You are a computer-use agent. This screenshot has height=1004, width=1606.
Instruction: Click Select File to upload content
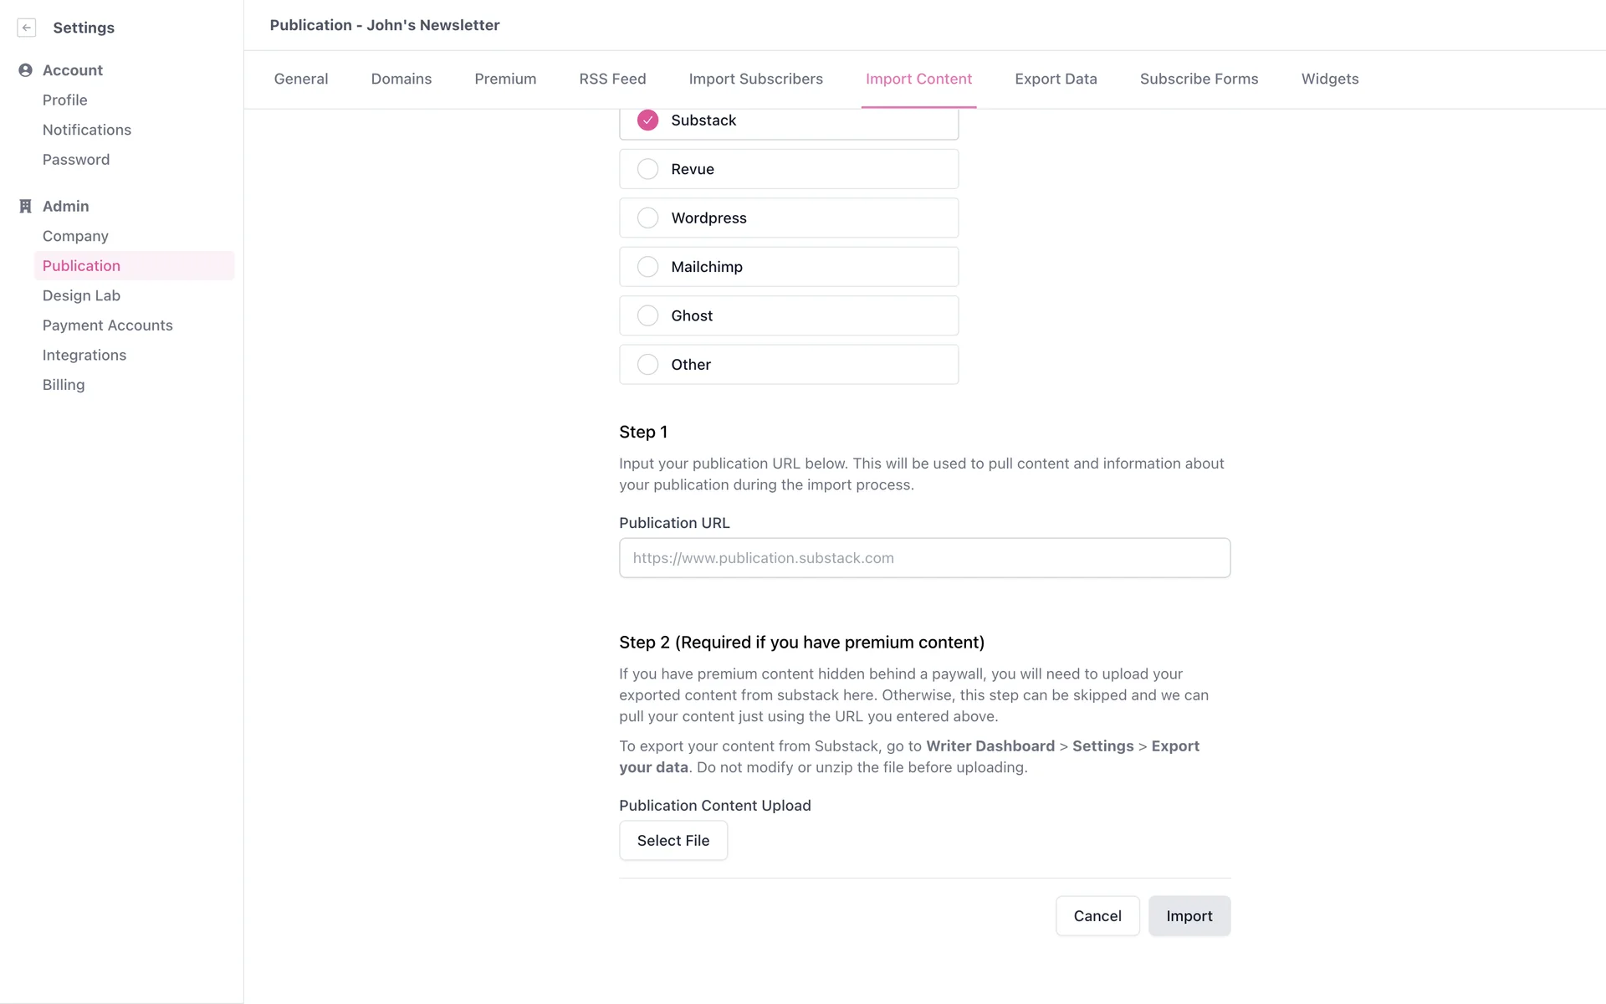click(673, 841)
